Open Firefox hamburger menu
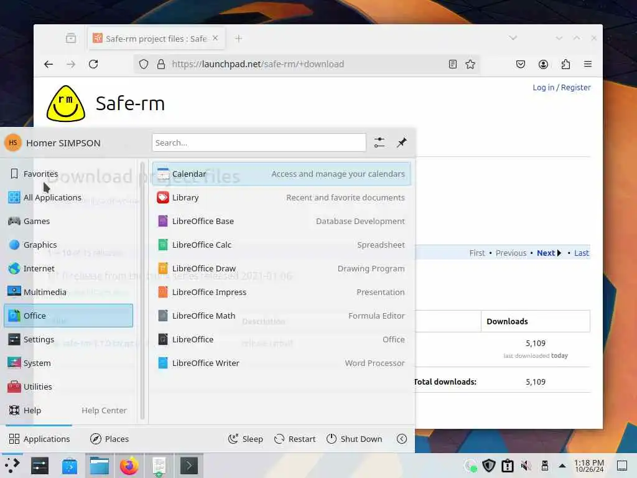The image size is (637, 478). pos(588,64)
